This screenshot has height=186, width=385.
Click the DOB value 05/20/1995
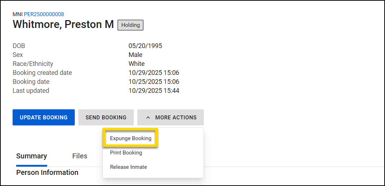(145, 46)
